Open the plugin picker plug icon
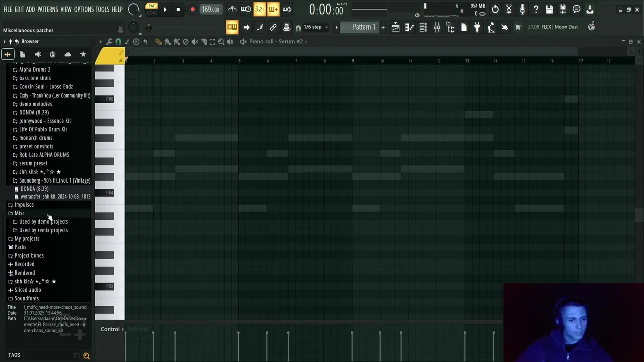The width and height of the screenshot is (644, 362). [x=477, y=27]
